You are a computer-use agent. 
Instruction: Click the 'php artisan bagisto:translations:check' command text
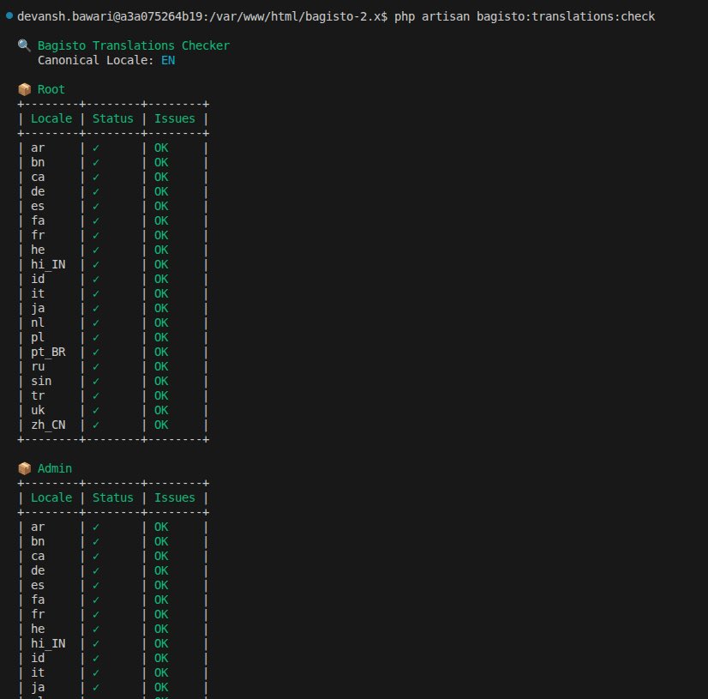[525, 16]
